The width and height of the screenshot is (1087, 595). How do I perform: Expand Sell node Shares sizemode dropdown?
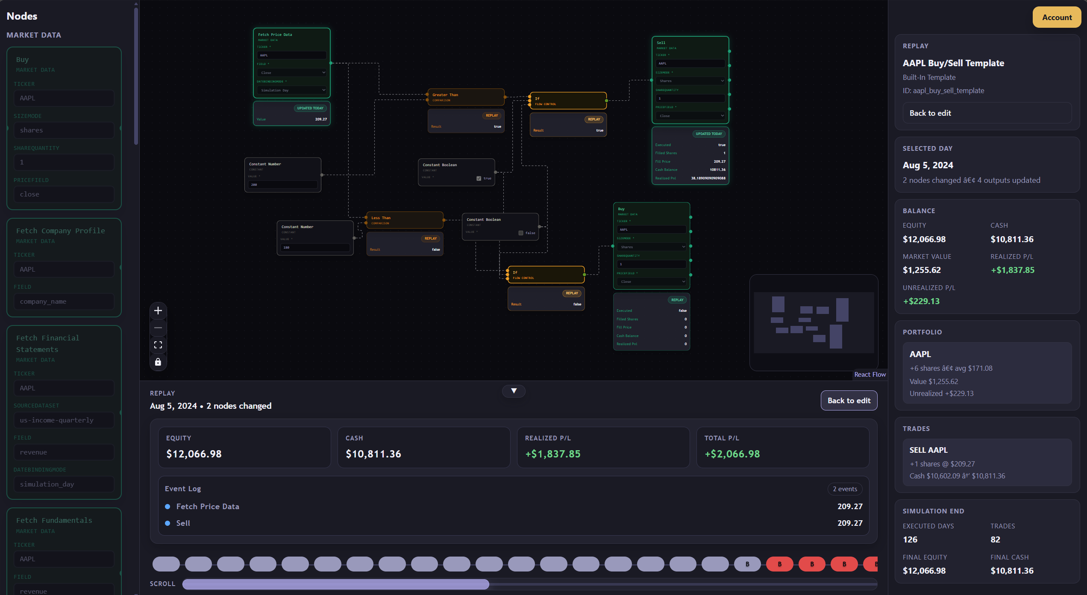pos(690,81)
